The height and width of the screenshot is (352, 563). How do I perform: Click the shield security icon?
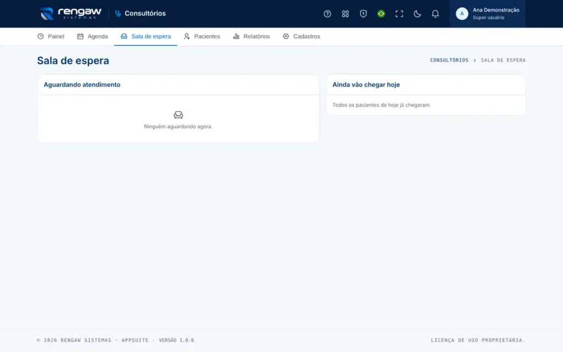[363, 14]
